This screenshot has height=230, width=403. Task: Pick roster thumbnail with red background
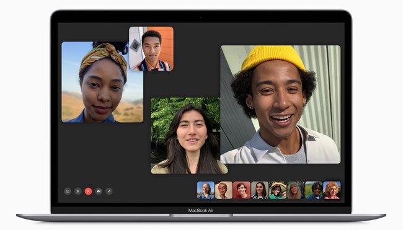[242, 190]
